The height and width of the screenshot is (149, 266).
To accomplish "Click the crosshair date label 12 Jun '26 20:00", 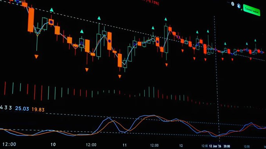I will (x=219, y=146).
